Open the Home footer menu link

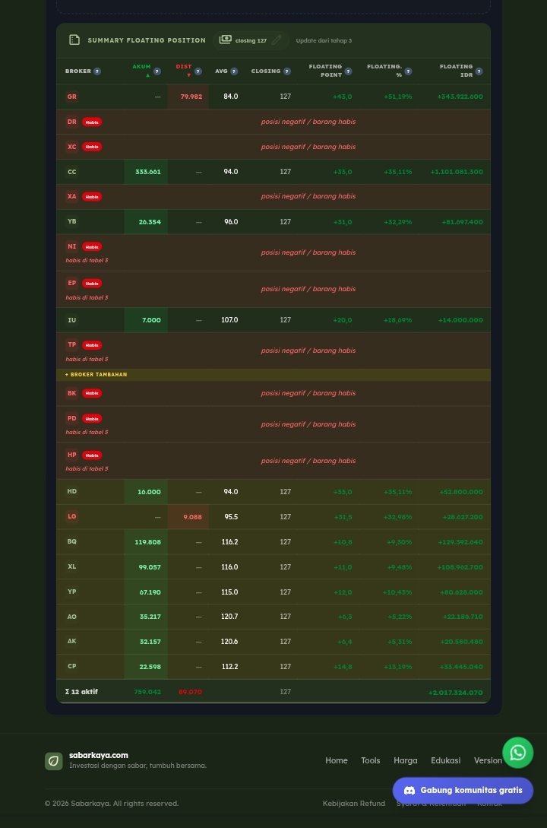(337, 760)
